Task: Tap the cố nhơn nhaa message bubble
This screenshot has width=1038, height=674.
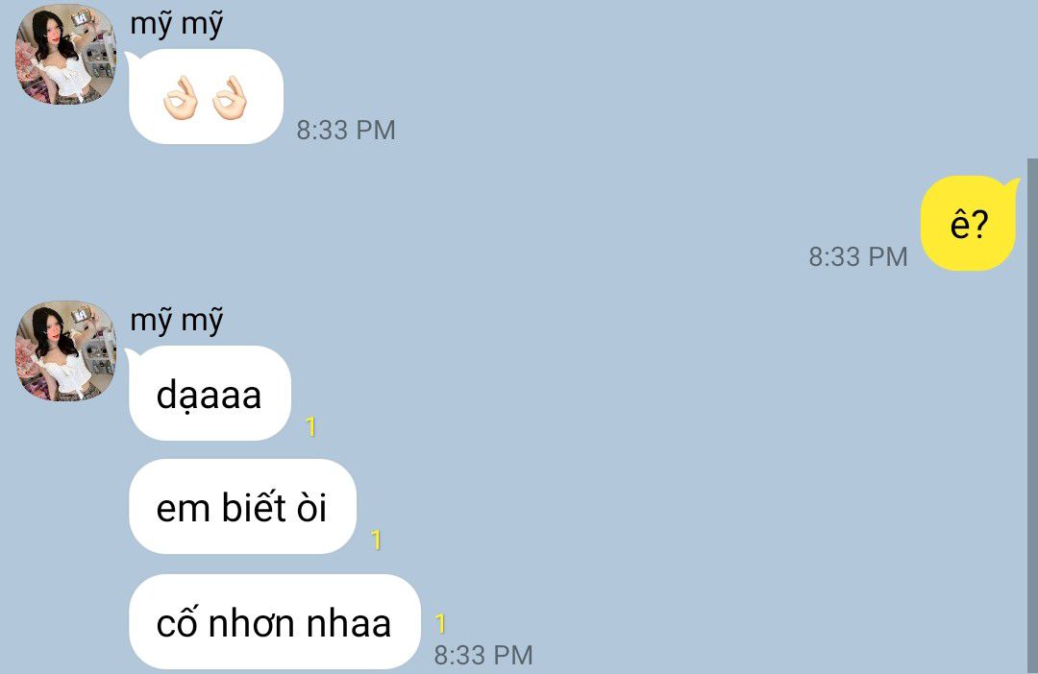Action: [x=275, y=622]
